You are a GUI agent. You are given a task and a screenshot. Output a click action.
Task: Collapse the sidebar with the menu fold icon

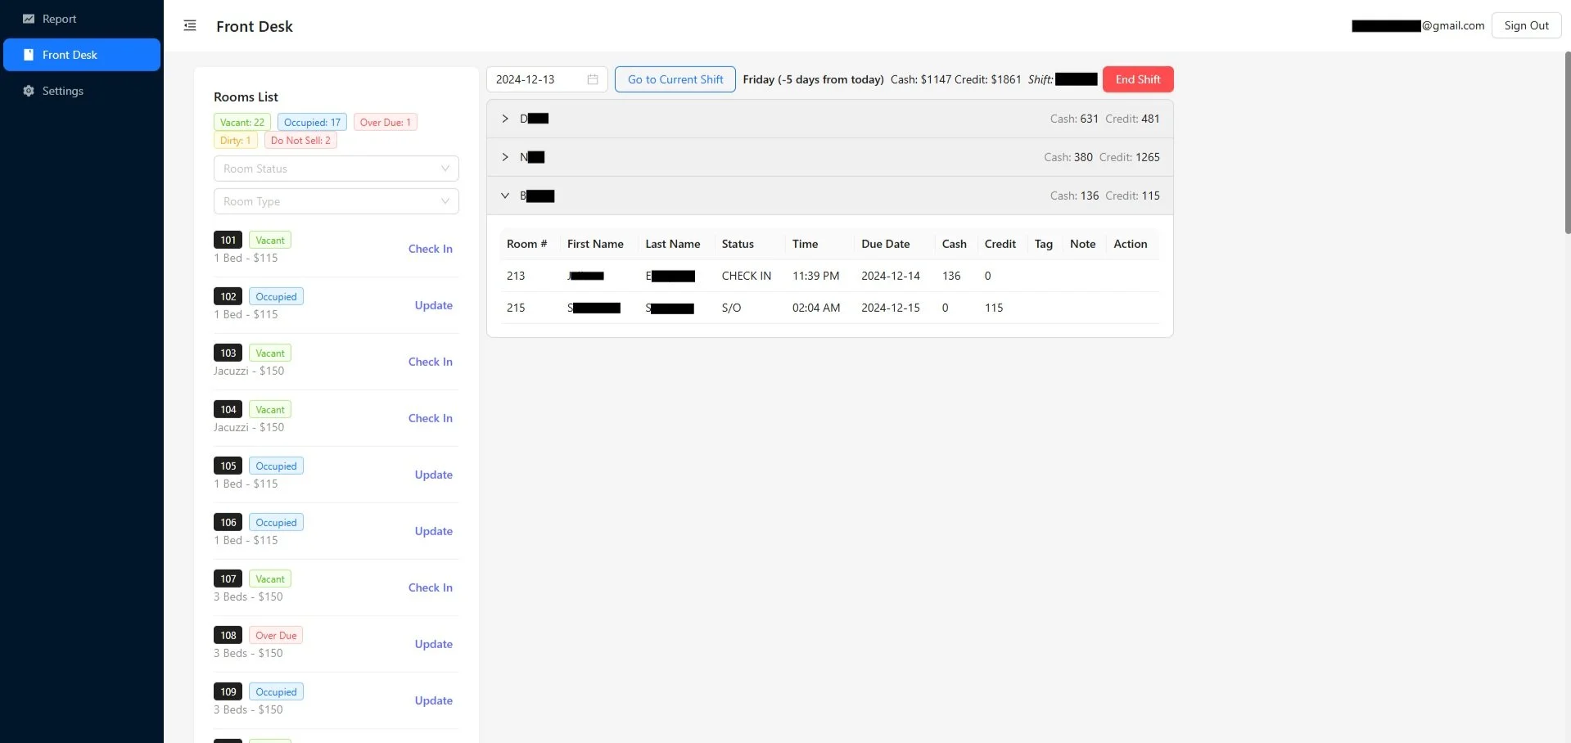pos(190,25)
